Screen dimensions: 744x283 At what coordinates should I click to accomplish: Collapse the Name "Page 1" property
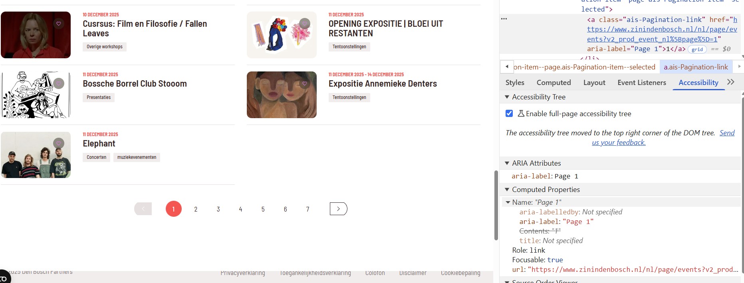point(508,202)
